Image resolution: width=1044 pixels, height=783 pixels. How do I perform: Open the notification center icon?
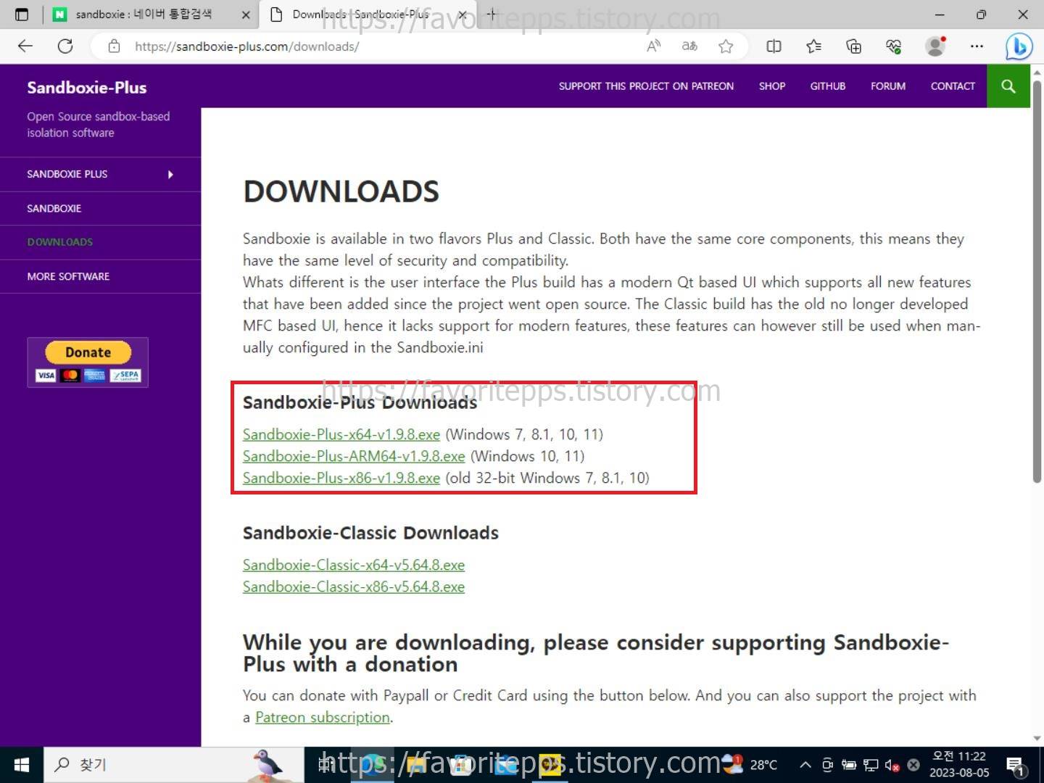[x=1015, y=765]
